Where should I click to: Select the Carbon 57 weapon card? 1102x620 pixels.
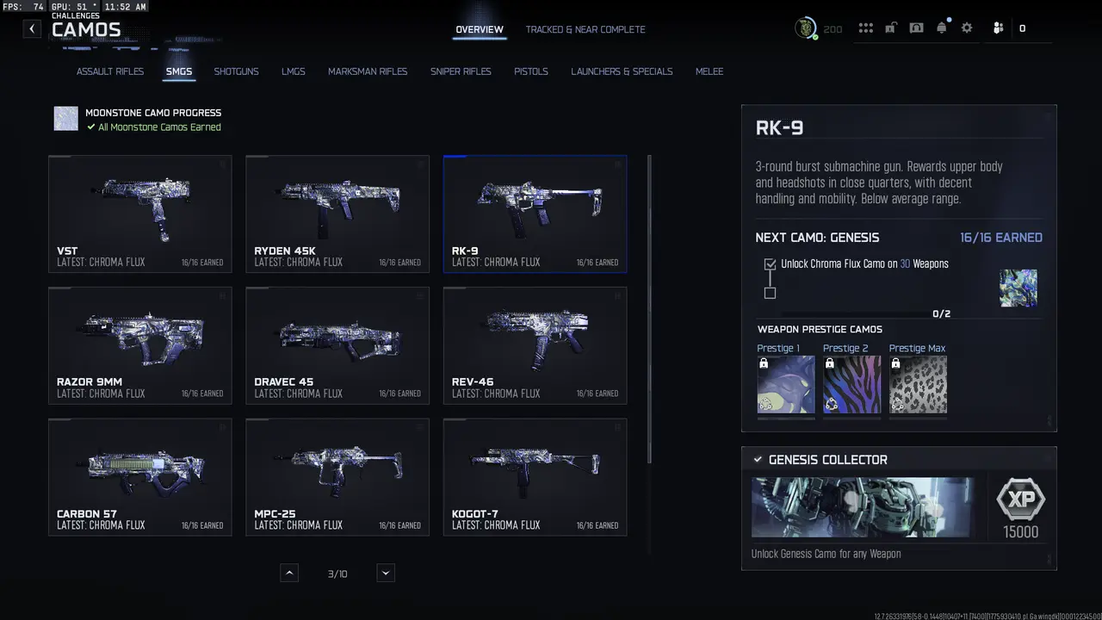pos(140,477)
